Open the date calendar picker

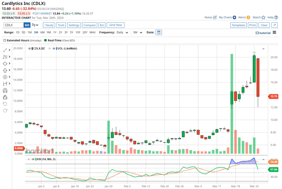coord(158,32)
